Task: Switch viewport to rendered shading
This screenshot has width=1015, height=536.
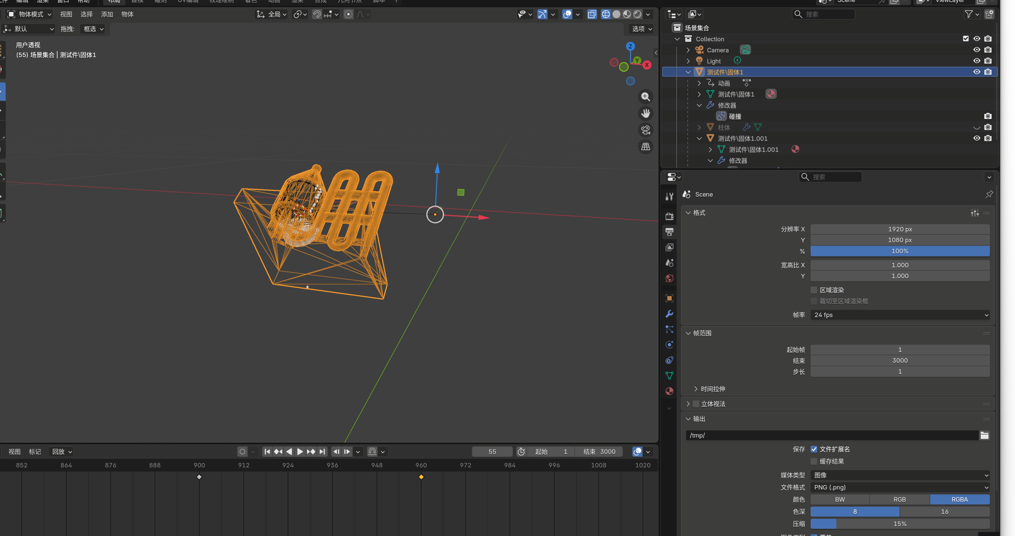Action: (x=637, y=15)
